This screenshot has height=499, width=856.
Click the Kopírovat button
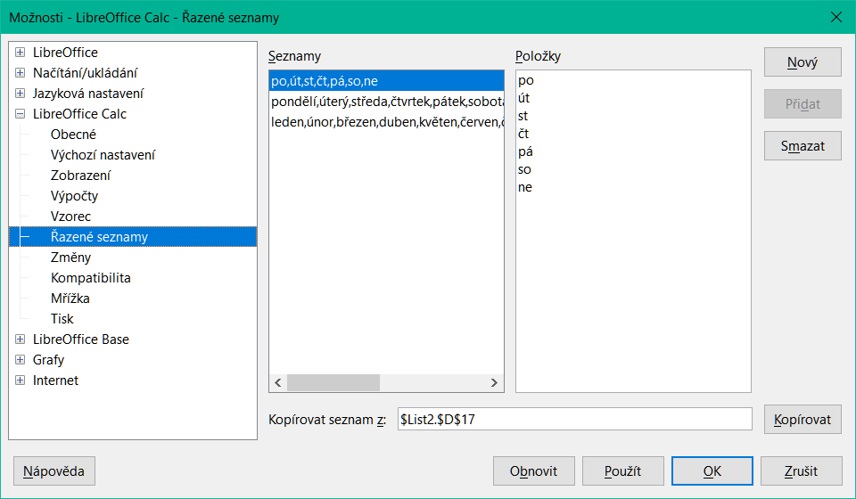[802, 420]
